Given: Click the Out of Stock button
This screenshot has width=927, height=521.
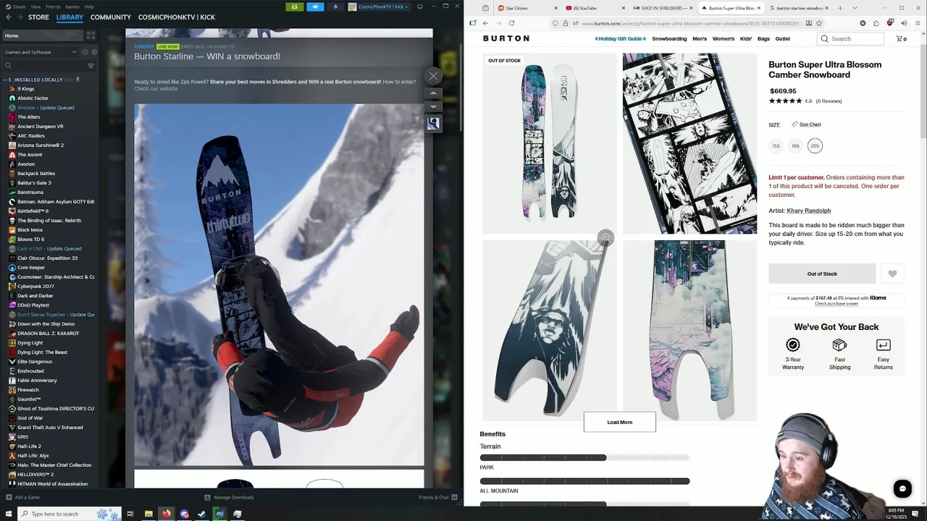Looking at the screenshot, I should point(822,274).
